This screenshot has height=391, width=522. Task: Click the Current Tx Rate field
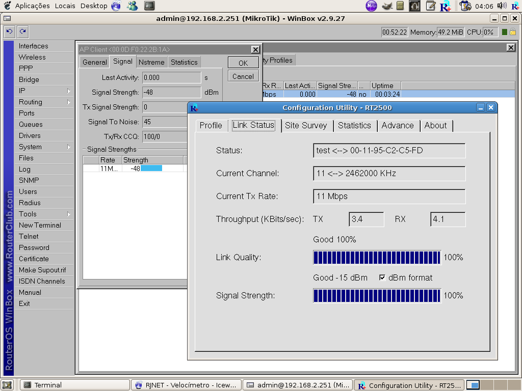389,196
